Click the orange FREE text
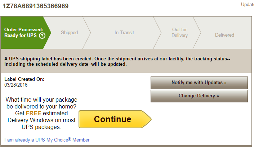 coord(34,113)
